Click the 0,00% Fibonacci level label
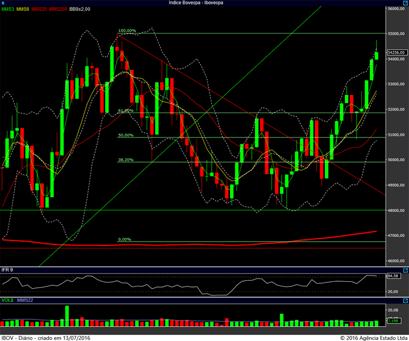Viewport: 409px width, 341px height. point(124,239)
